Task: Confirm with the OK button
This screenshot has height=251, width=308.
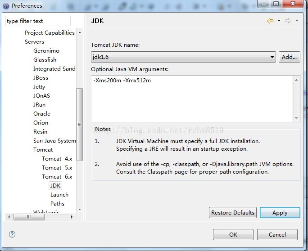Action: tap(233, 234)
